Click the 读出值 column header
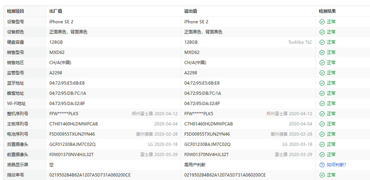 click(190, 12)
